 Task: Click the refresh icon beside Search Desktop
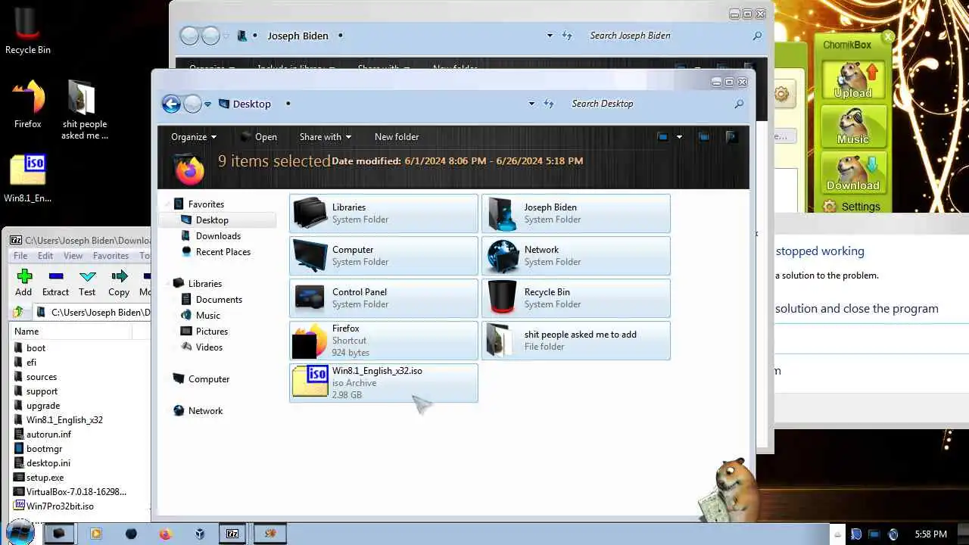click(548, 104)
